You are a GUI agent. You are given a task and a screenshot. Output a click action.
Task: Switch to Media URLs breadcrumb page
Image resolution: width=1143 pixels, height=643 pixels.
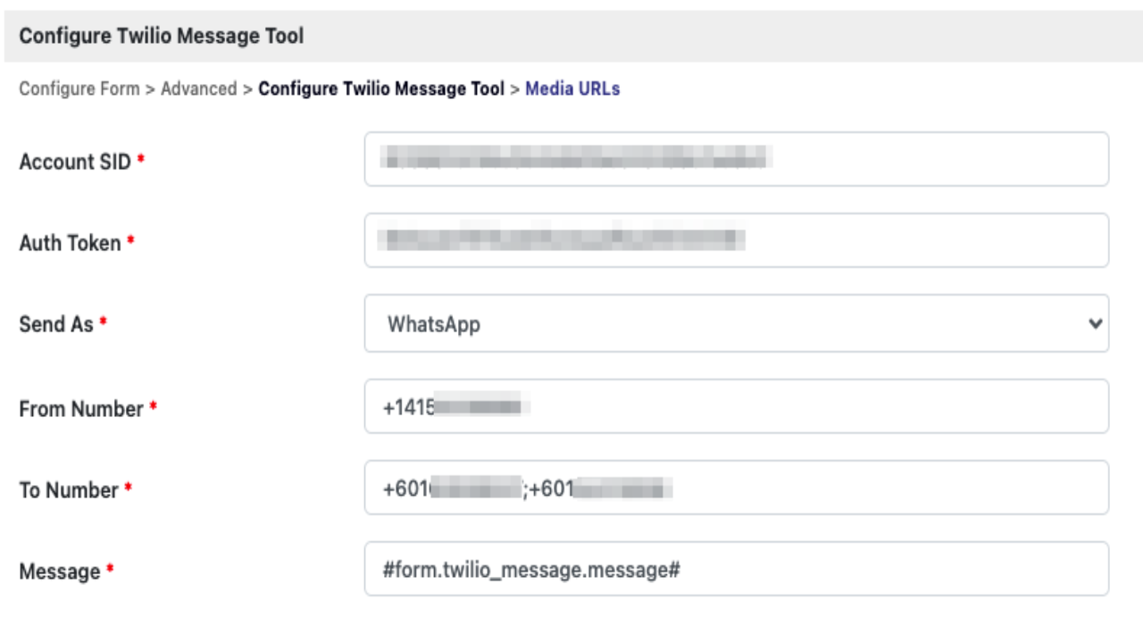tap(572, 88)
